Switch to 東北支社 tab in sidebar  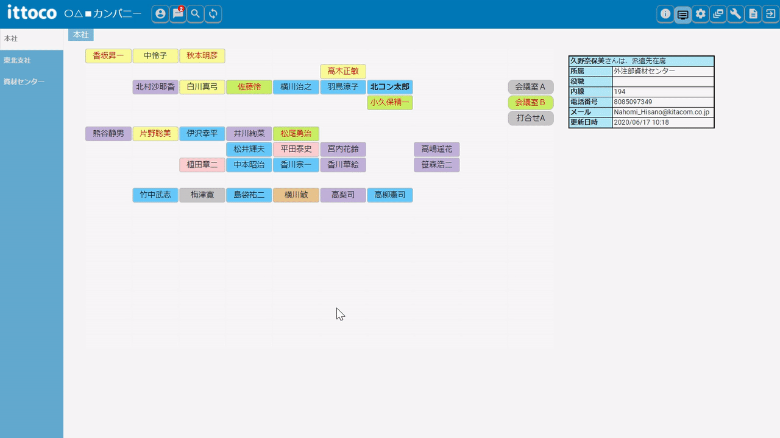coord(18,61)
